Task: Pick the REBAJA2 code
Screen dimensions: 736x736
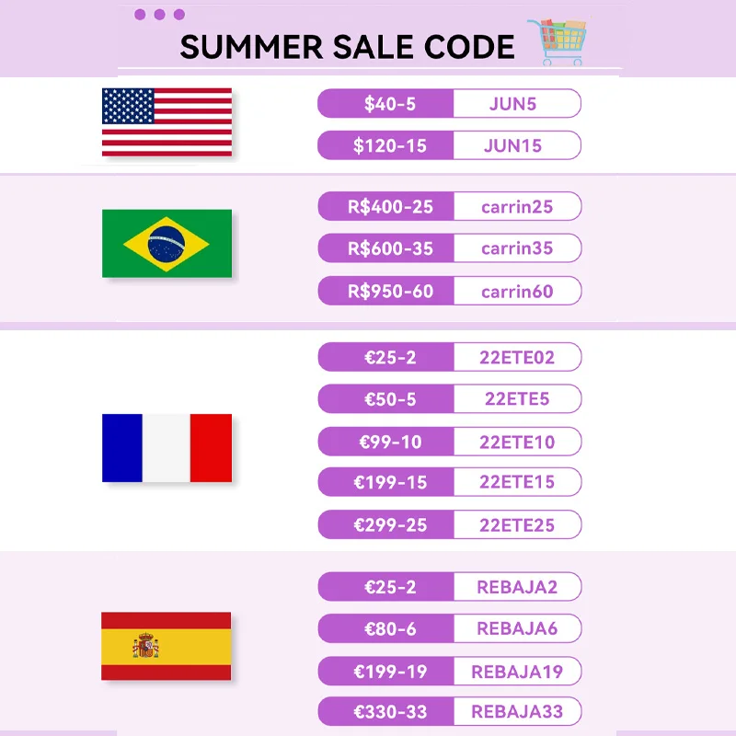Action: click(517, 587)
